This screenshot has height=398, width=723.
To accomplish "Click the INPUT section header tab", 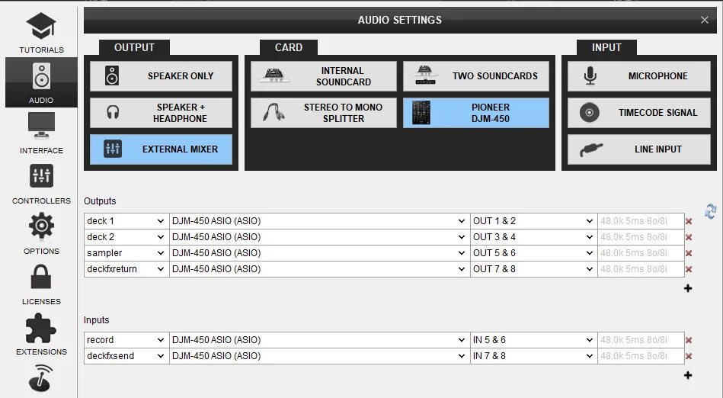I will 606,47.
